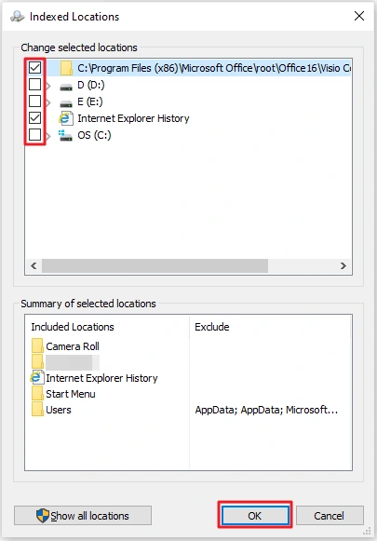Confirm with the OK button
377x541 pixels.
click(x=255, y=516)
